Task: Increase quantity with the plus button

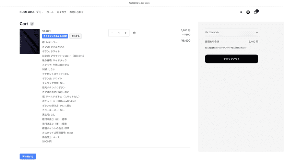Action: pos(126,33)
